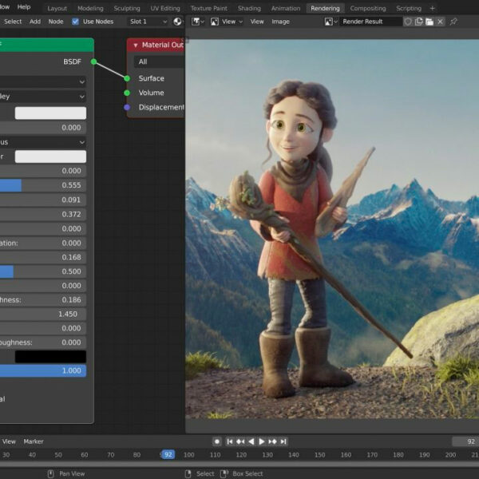Click the current frame field showing 92

tap(465, 441)
